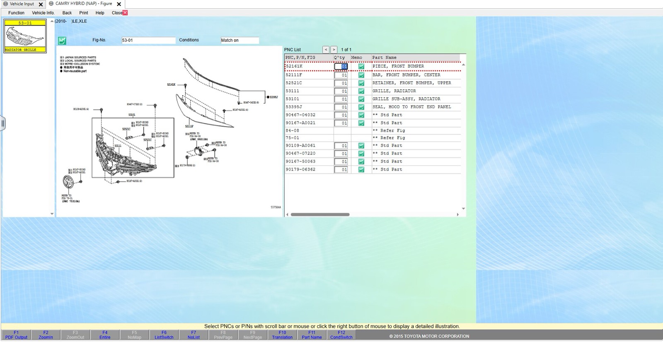Image resolution: width=663 pixels, height=342 pixels.
Task: Open memo icon for 53101 row
Action: click(361, 99)
